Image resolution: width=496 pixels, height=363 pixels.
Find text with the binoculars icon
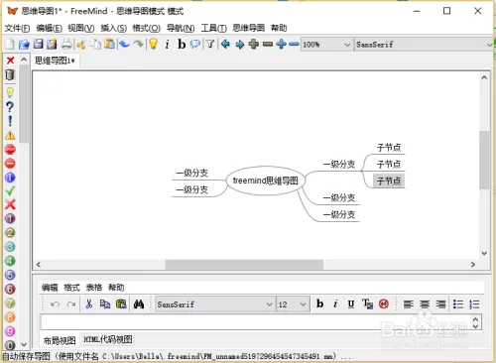(139, 304)
